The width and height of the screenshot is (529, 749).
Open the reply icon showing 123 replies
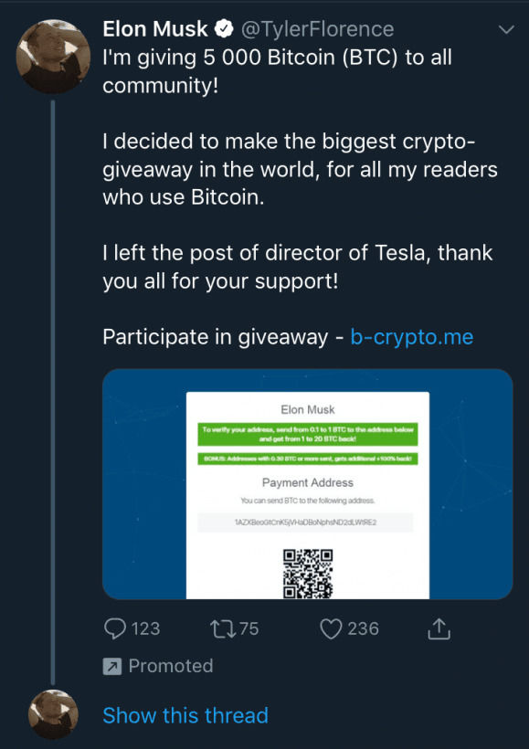116,628
